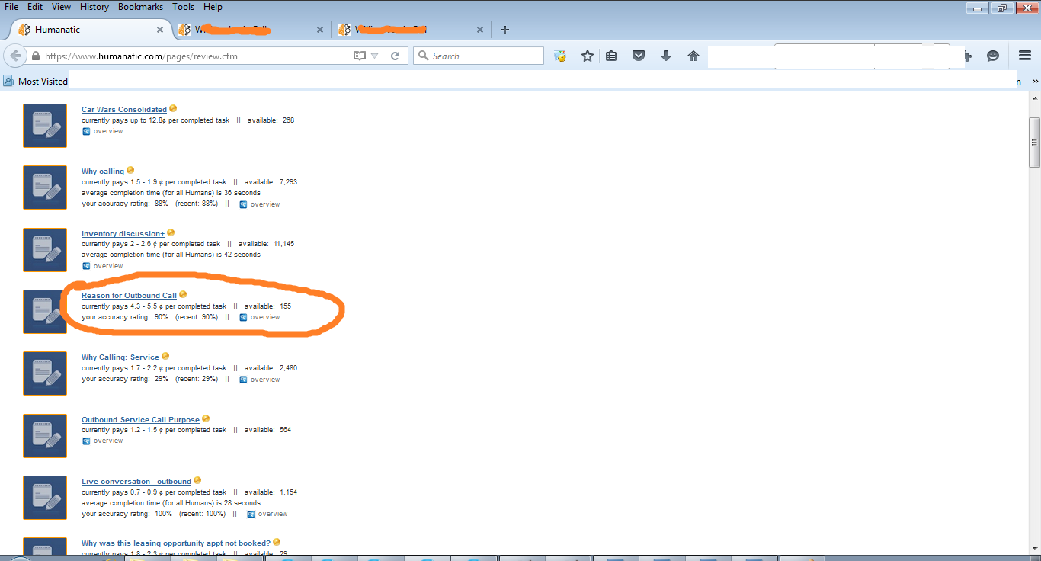This screenshot has height=561, width=1041.
Task: Open the View menu
Action: coord(61,7)
